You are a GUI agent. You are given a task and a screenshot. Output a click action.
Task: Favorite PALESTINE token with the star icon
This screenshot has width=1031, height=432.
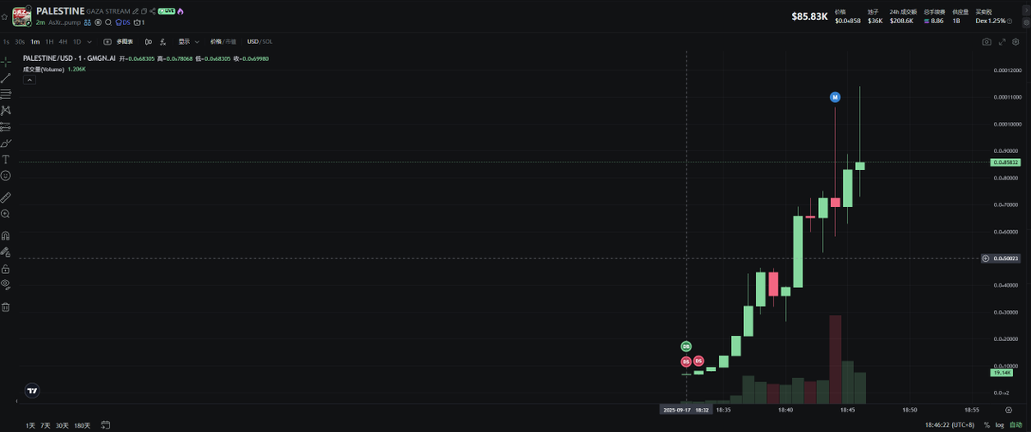(4, 16)
